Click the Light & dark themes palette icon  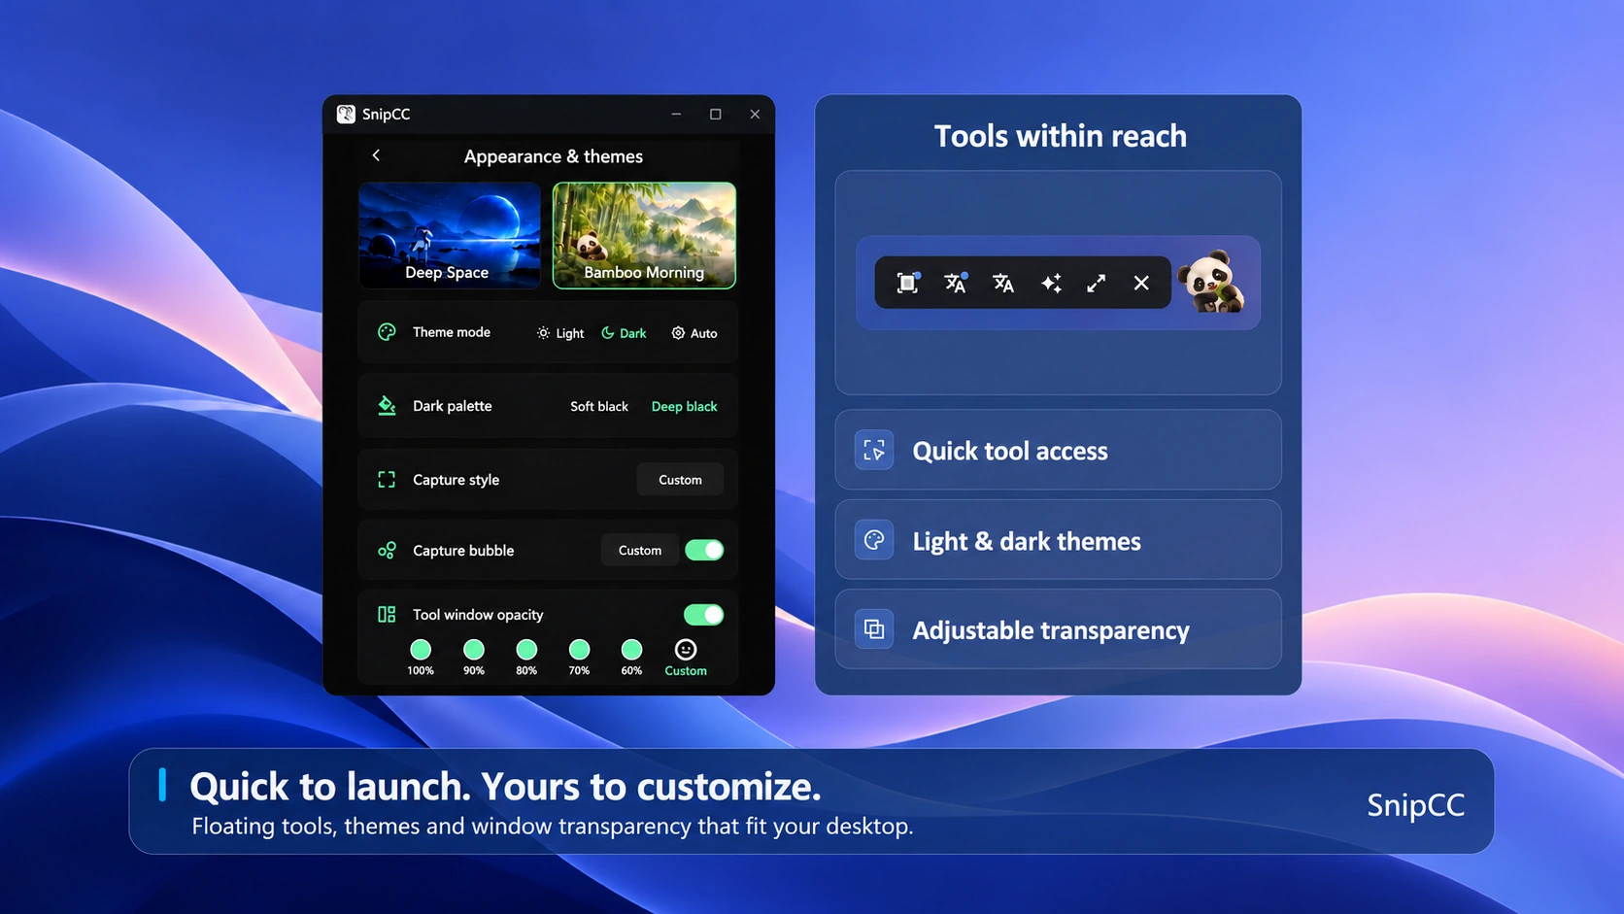874,540
